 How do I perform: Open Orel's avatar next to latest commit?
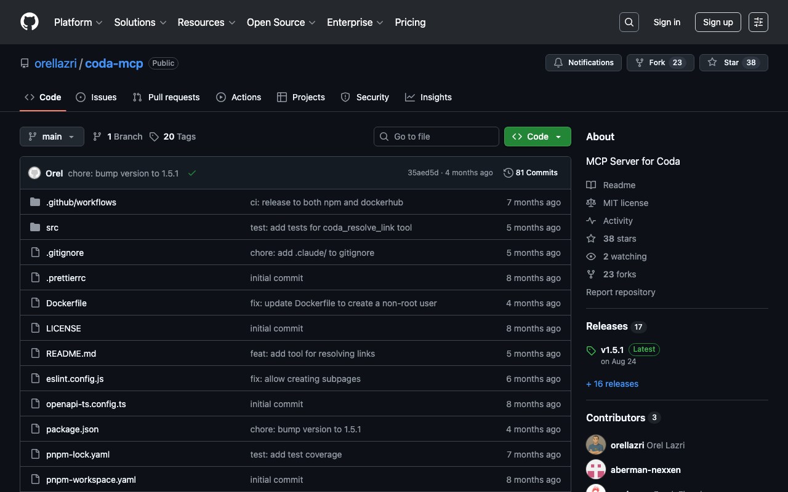[34, 173]
